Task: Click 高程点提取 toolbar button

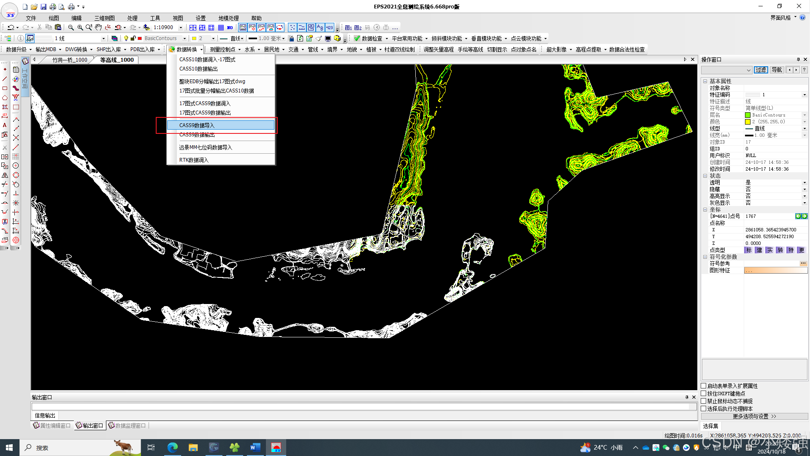Action: (588, 49)
